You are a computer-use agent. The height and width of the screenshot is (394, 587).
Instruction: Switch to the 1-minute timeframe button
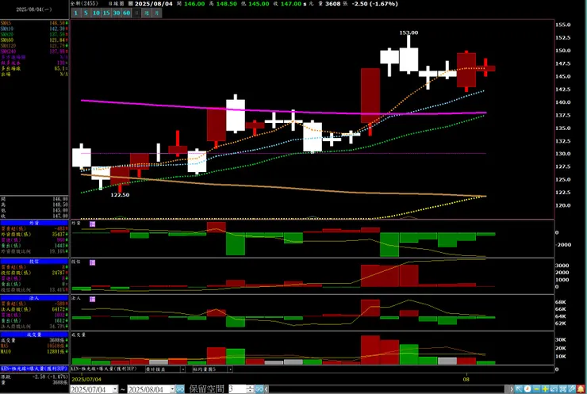(75, 13)
